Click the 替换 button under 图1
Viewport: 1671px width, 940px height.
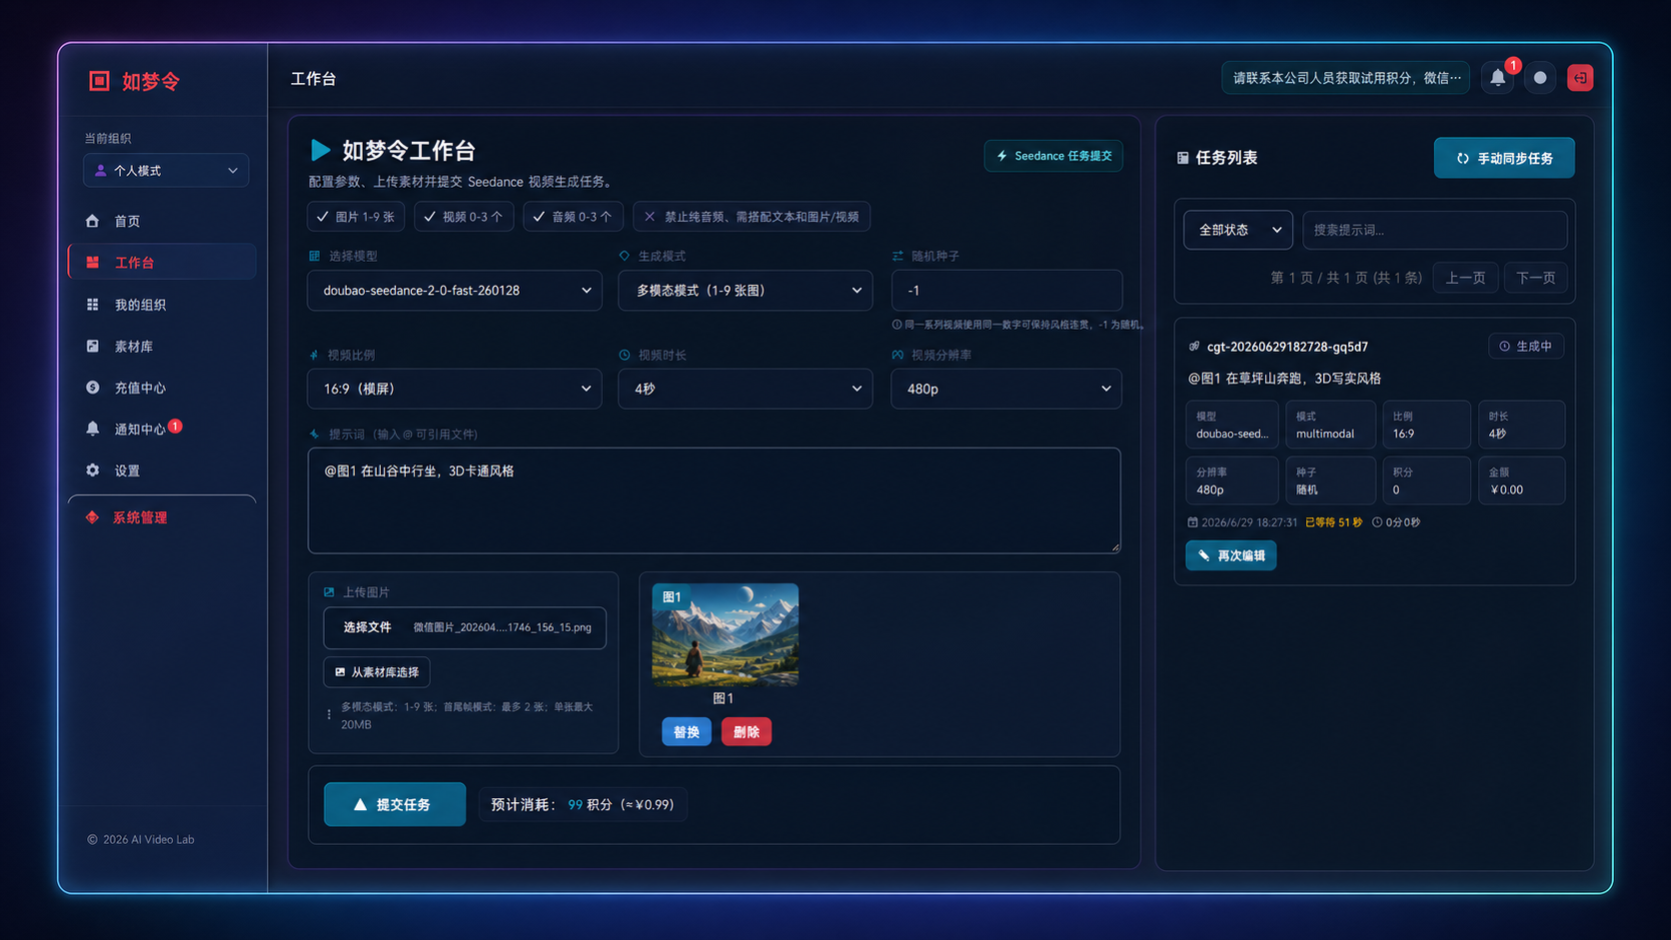[687, 732]
